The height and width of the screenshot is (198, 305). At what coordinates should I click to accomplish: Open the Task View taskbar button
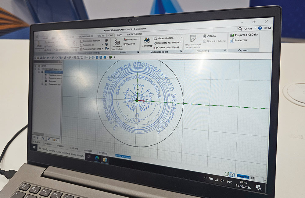point(89,157)
